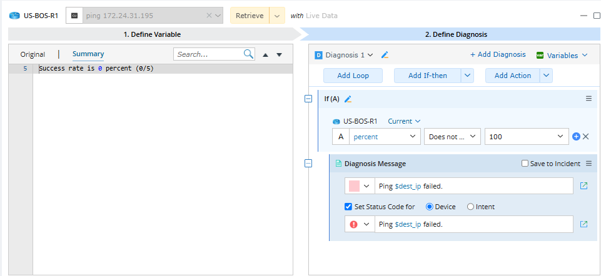Image resolution: width=601 pixels, height=276 pixels.
Task: Open the percent variable dropdown
Action: pos(385,136)
